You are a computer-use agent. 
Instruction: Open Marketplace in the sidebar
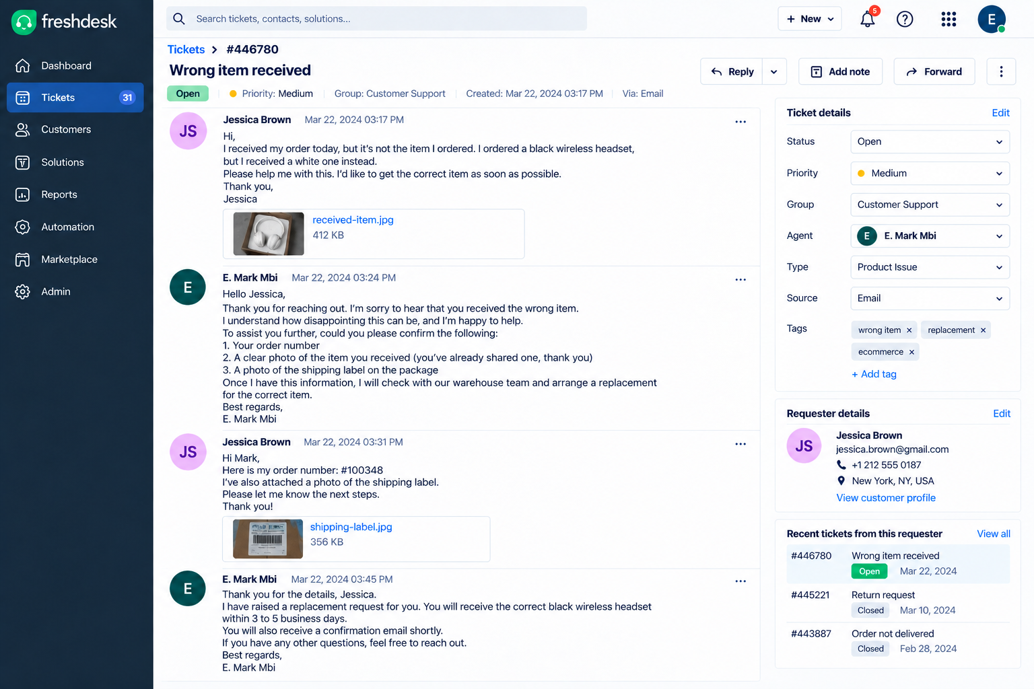[75, 259]
